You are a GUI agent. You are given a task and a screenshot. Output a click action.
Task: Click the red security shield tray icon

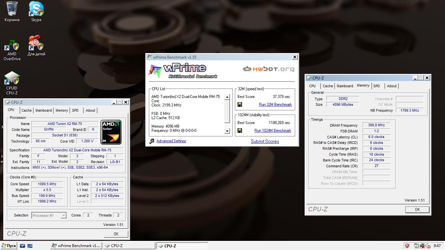pos(407,246)
